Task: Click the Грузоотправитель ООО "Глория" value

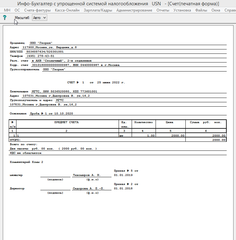Action: [x=54, y=69]
